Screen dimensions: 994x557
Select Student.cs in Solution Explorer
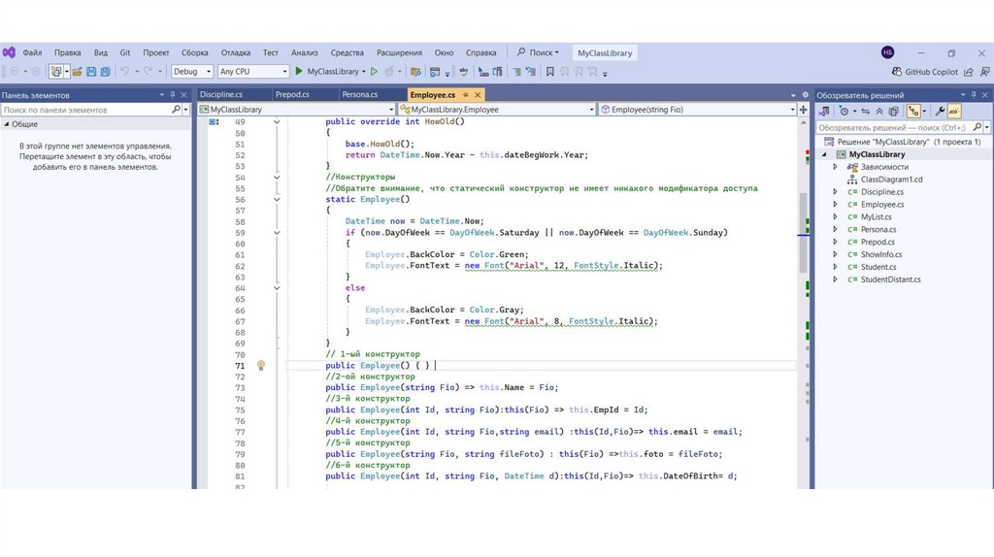pos(878,267)
